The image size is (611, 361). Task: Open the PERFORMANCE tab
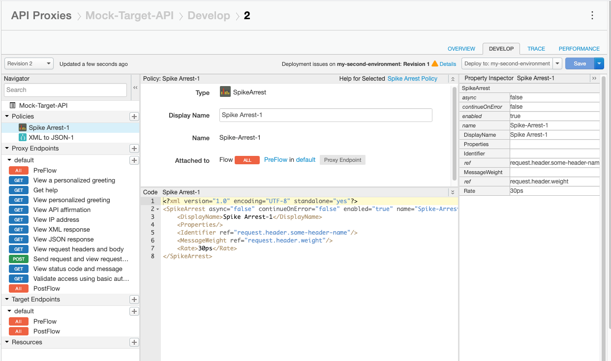[x=579, y=49]
